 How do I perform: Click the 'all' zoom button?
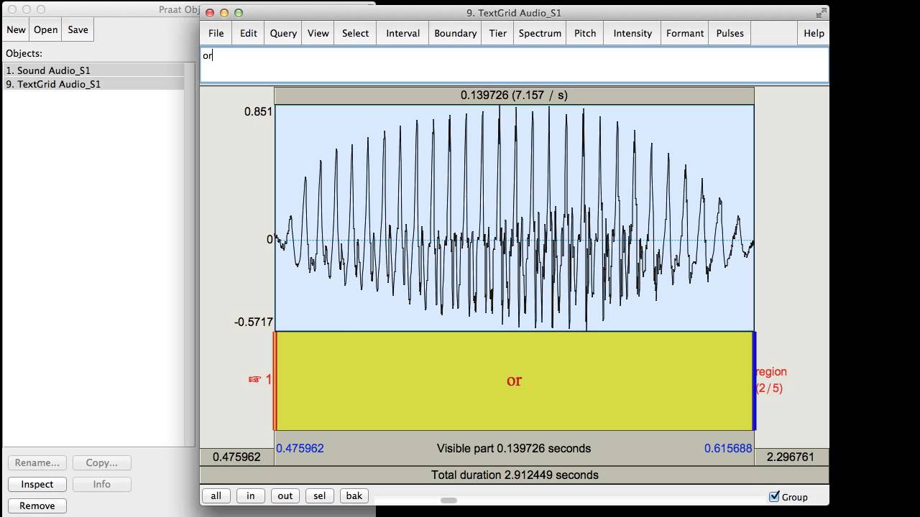click(x=216, y=495)
